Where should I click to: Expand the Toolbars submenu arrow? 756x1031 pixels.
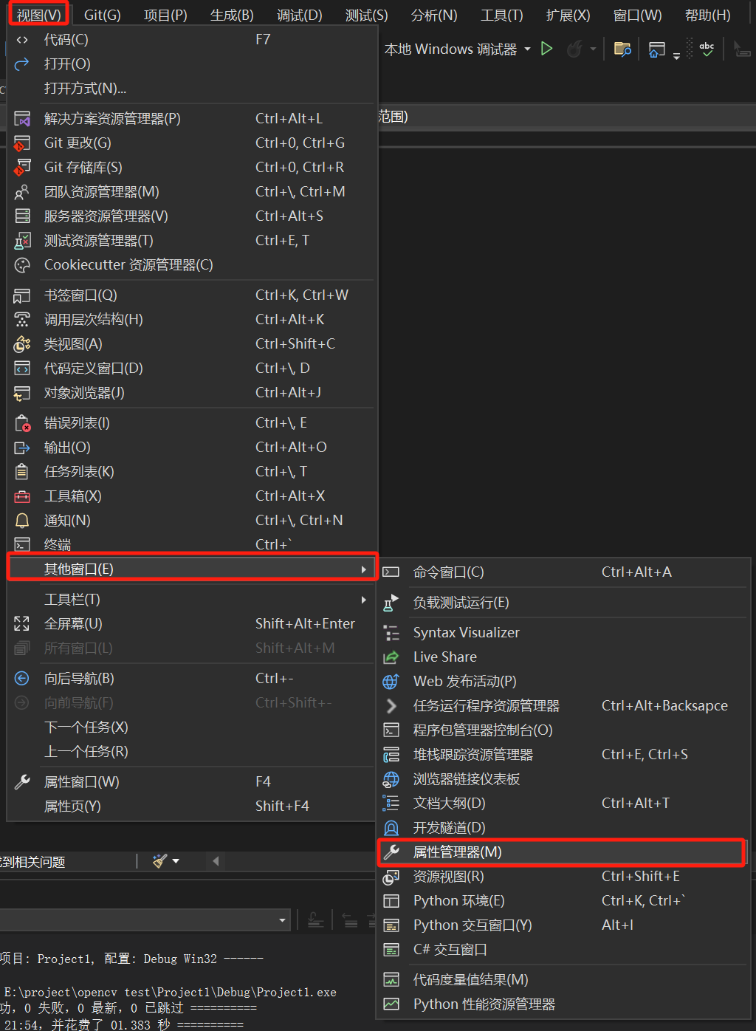(x=363, y=600)
